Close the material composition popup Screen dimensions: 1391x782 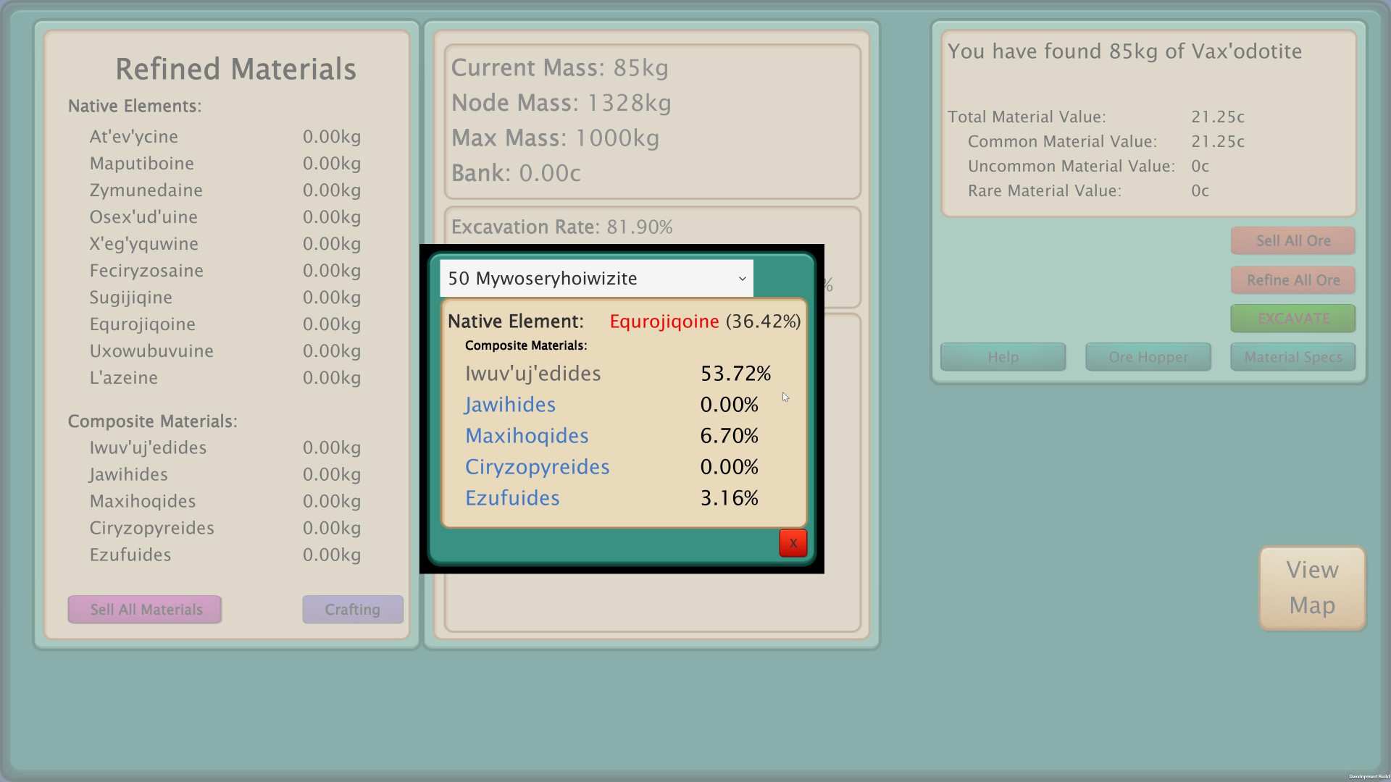coord(793,543)
